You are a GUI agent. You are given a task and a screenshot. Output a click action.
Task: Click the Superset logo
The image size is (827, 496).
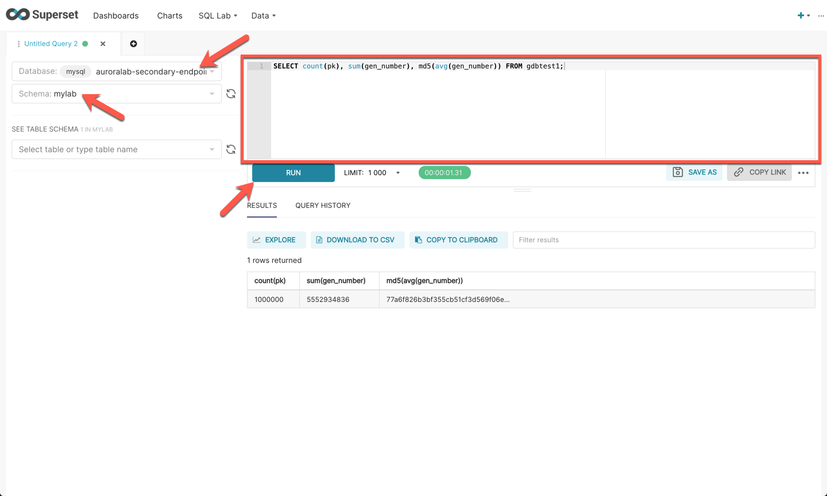click(42, 15)
